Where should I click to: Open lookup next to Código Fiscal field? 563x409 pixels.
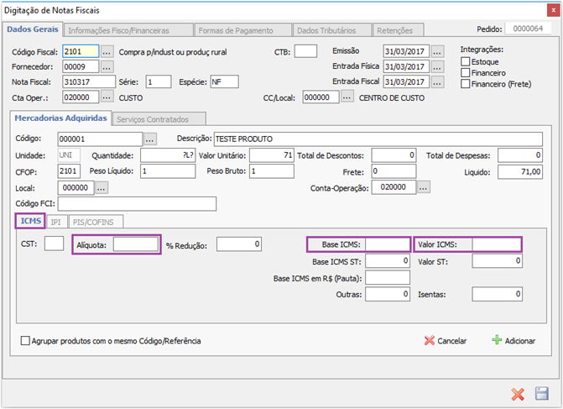click(107, 52)
